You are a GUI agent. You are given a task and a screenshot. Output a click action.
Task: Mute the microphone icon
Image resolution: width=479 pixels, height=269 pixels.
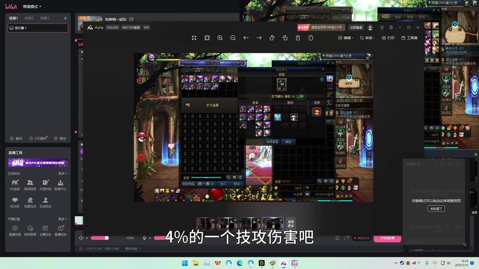tap(144, 238)
